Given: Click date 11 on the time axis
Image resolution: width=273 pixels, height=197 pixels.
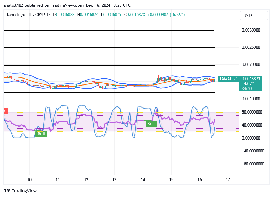Looking at the screenshot, I should point(58,179).
